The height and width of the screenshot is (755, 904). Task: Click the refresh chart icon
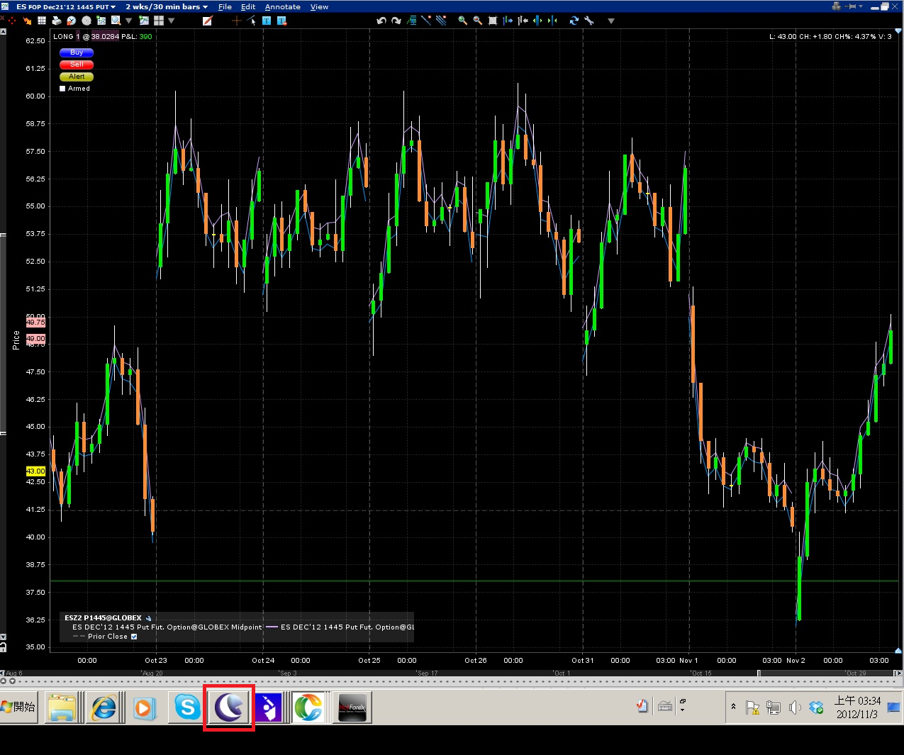[574, 21]
